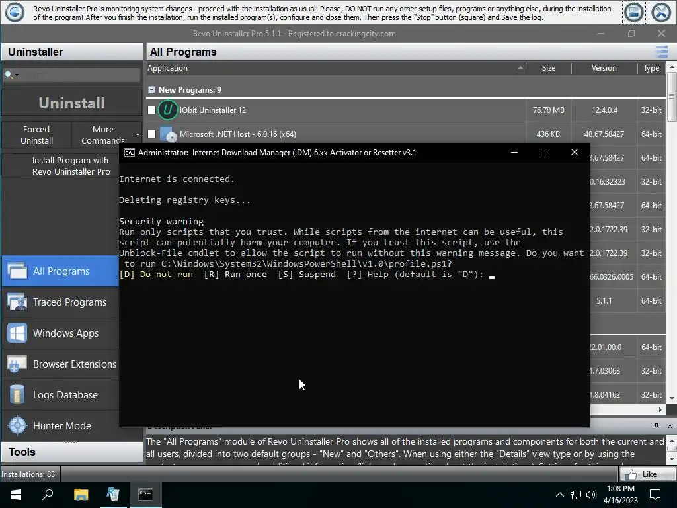Check the IObit Uninstaller 12 checkbox
The image size is (677, 508).
151,110
